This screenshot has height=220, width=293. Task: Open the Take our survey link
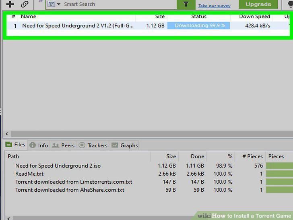215,6
